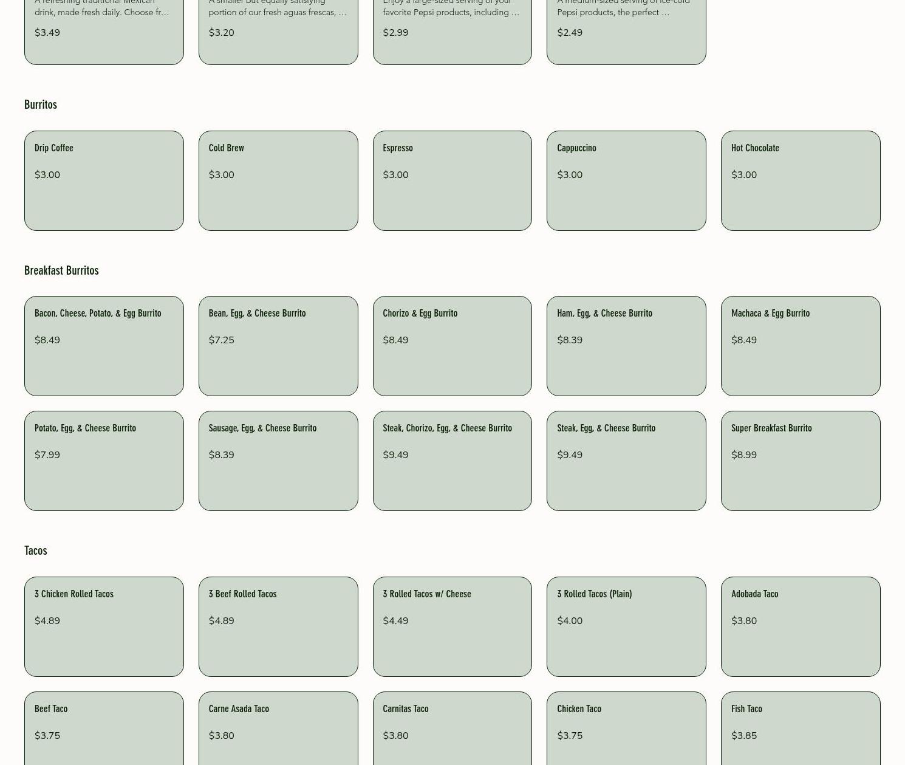Select the $3.20 aguas frescas card
The height and width of the screenshot is (765, 905).
pos(278,32)
